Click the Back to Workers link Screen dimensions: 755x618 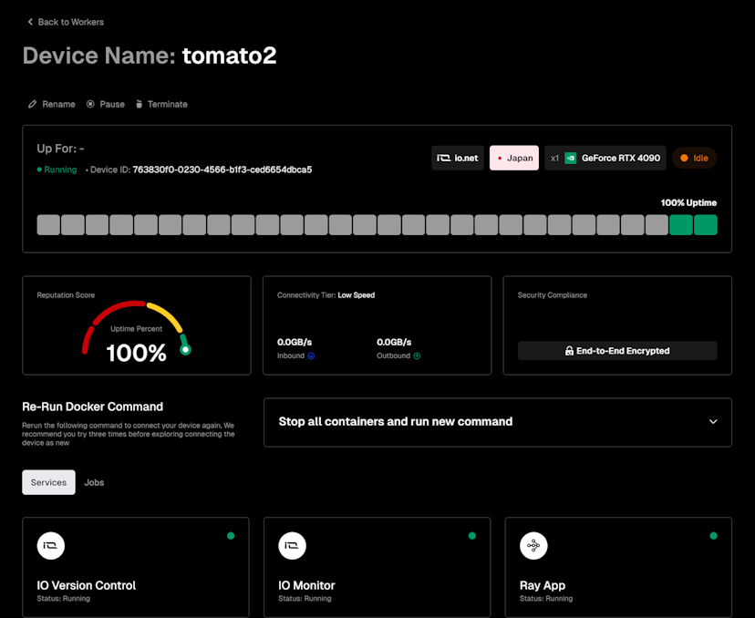coord(65,22)
